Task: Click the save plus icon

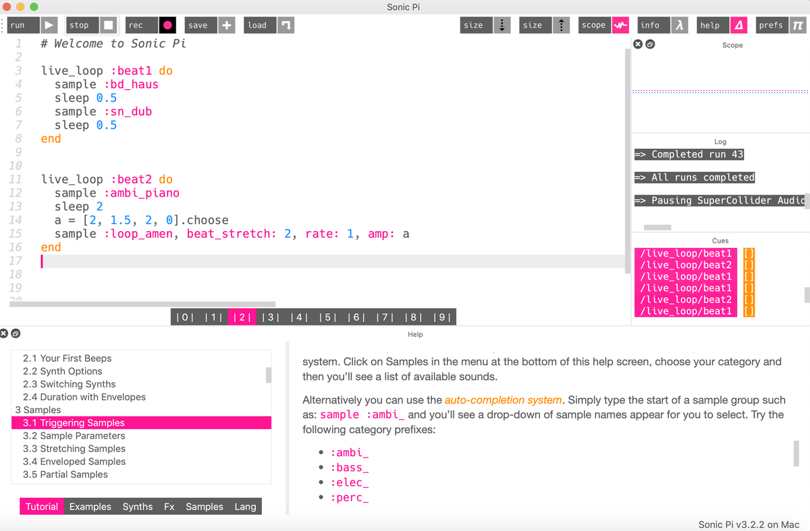Action: point(227,26)
